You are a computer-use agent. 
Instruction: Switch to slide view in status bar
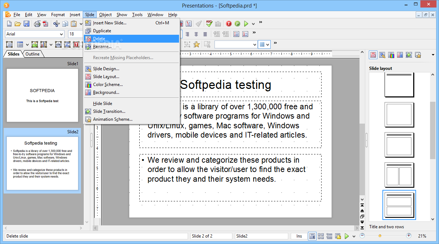tap(312, 236)
